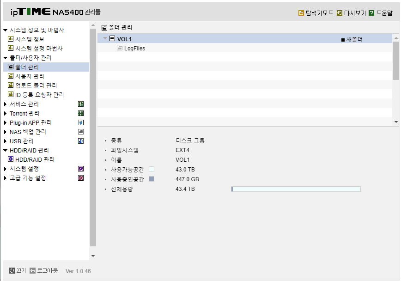Open 시스템 정보 menu item

point(30,39)
